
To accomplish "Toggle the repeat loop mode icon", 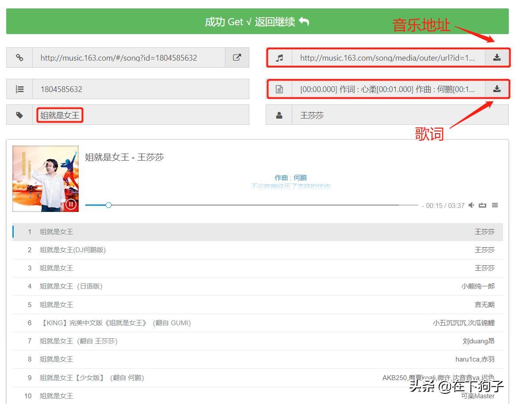I will 482,205.
